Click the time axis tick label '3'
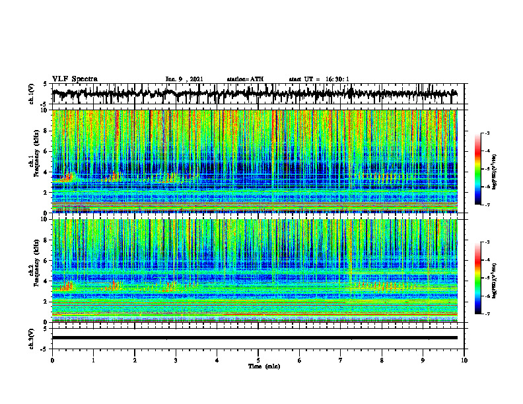 [x=176, y=360]
